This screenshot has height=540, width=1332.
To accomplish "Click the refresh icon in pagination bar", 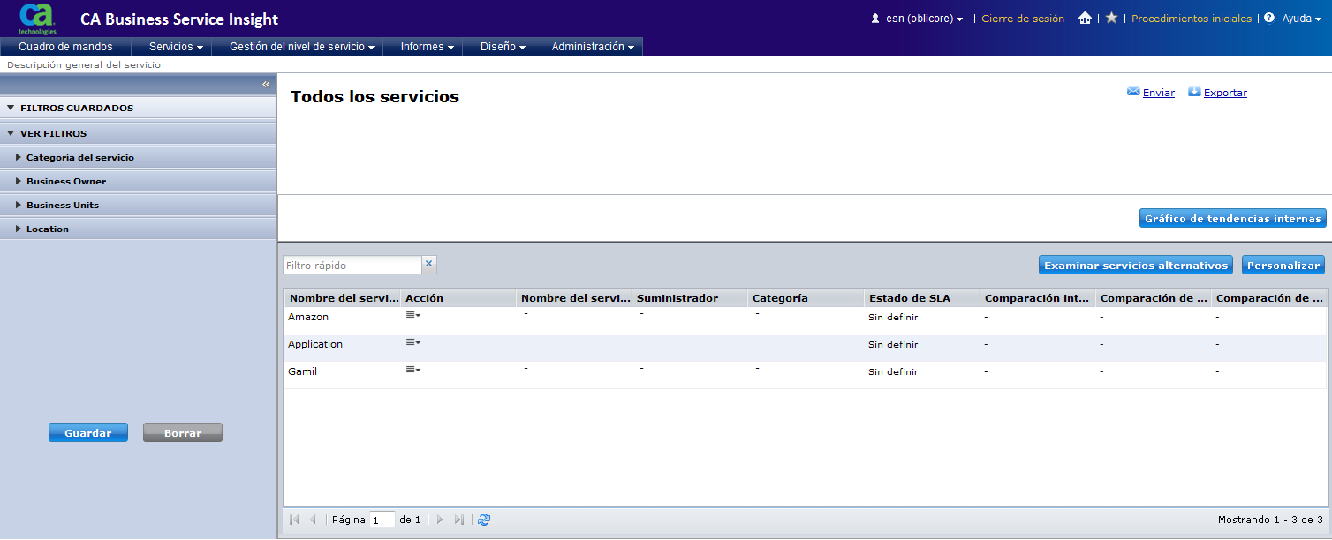I will [484, 520].
